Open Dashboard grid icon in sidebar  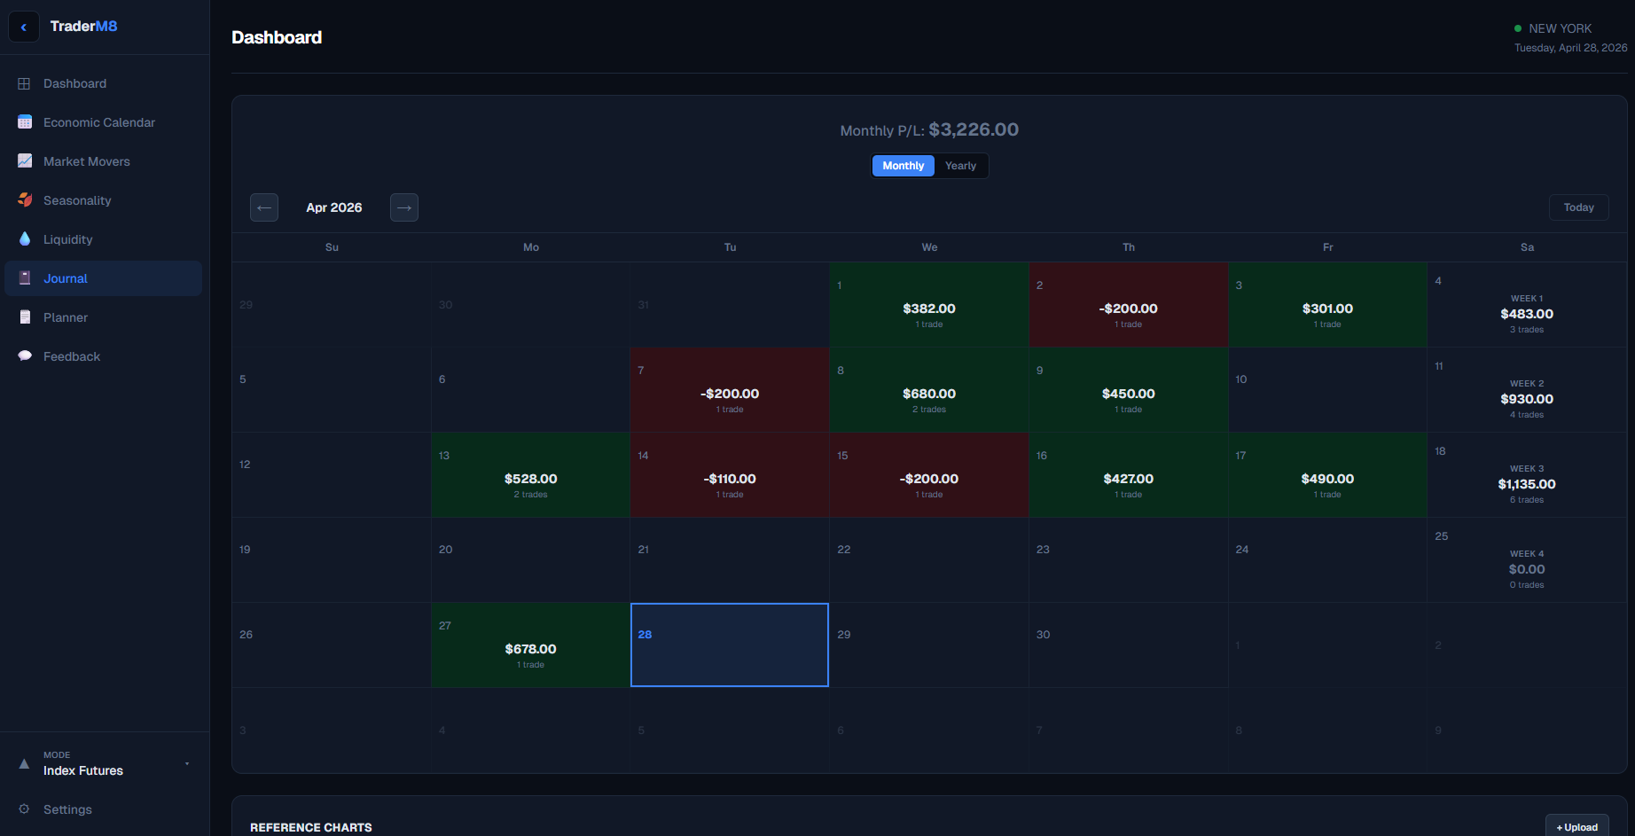coord(24,83)
